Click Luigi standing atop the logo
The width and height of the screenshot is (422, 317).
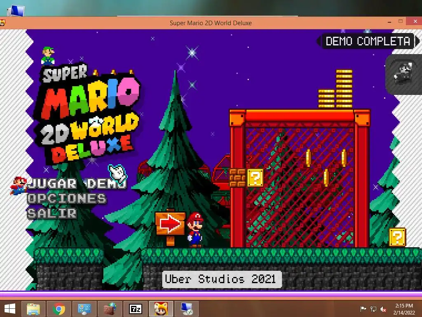[48, 56]
